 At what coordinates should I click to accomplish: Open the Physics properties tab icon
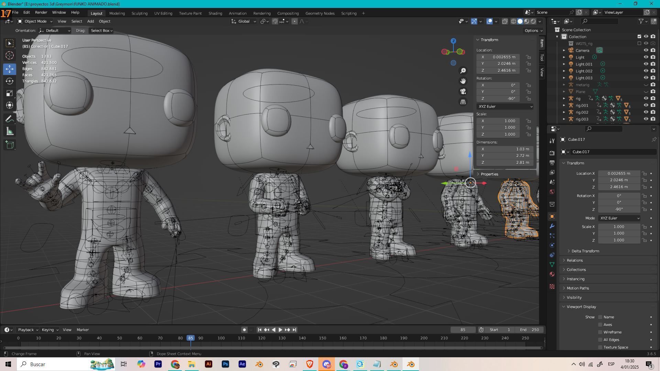tap(552, 245)
